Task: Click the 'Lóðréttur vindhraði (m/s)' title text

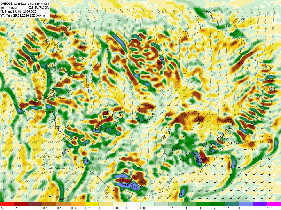Action: [x=31, y=4]
